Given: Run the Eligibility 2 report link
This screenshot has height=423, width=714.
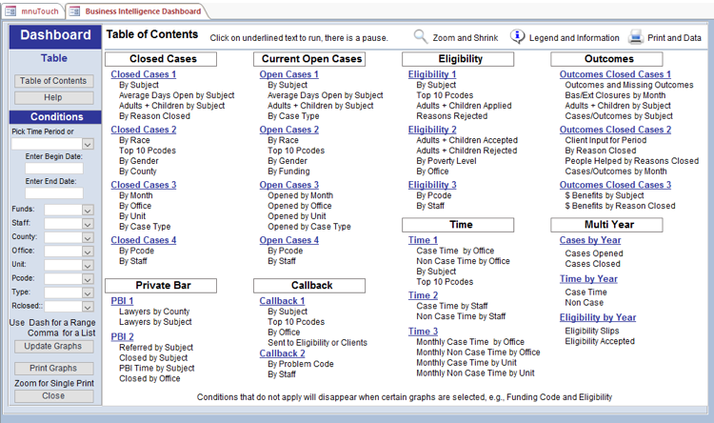Looking at the screenshot, I should point(432,130).
